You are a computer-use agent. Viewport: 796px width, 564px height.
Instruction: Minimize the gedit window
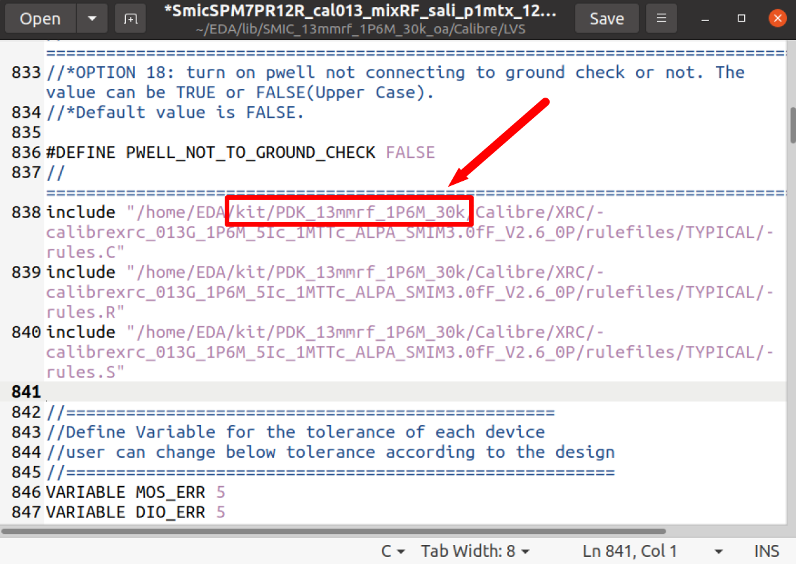click(706, 18)
